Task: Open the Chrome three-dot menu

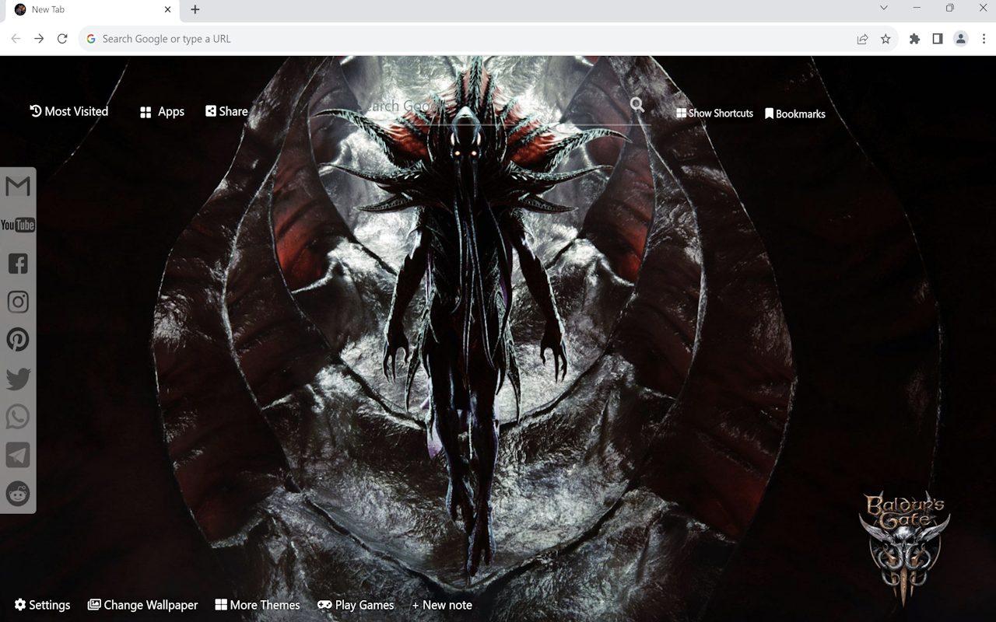Action: (x=984, y=39)
